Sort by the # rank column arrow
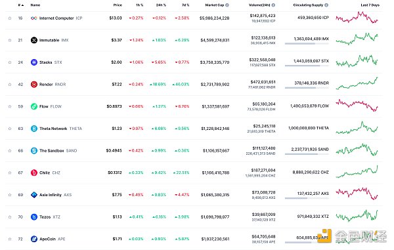 22,5
